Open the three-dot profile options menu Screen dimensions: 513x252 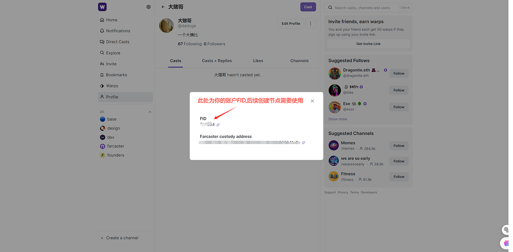click(310, 23)
